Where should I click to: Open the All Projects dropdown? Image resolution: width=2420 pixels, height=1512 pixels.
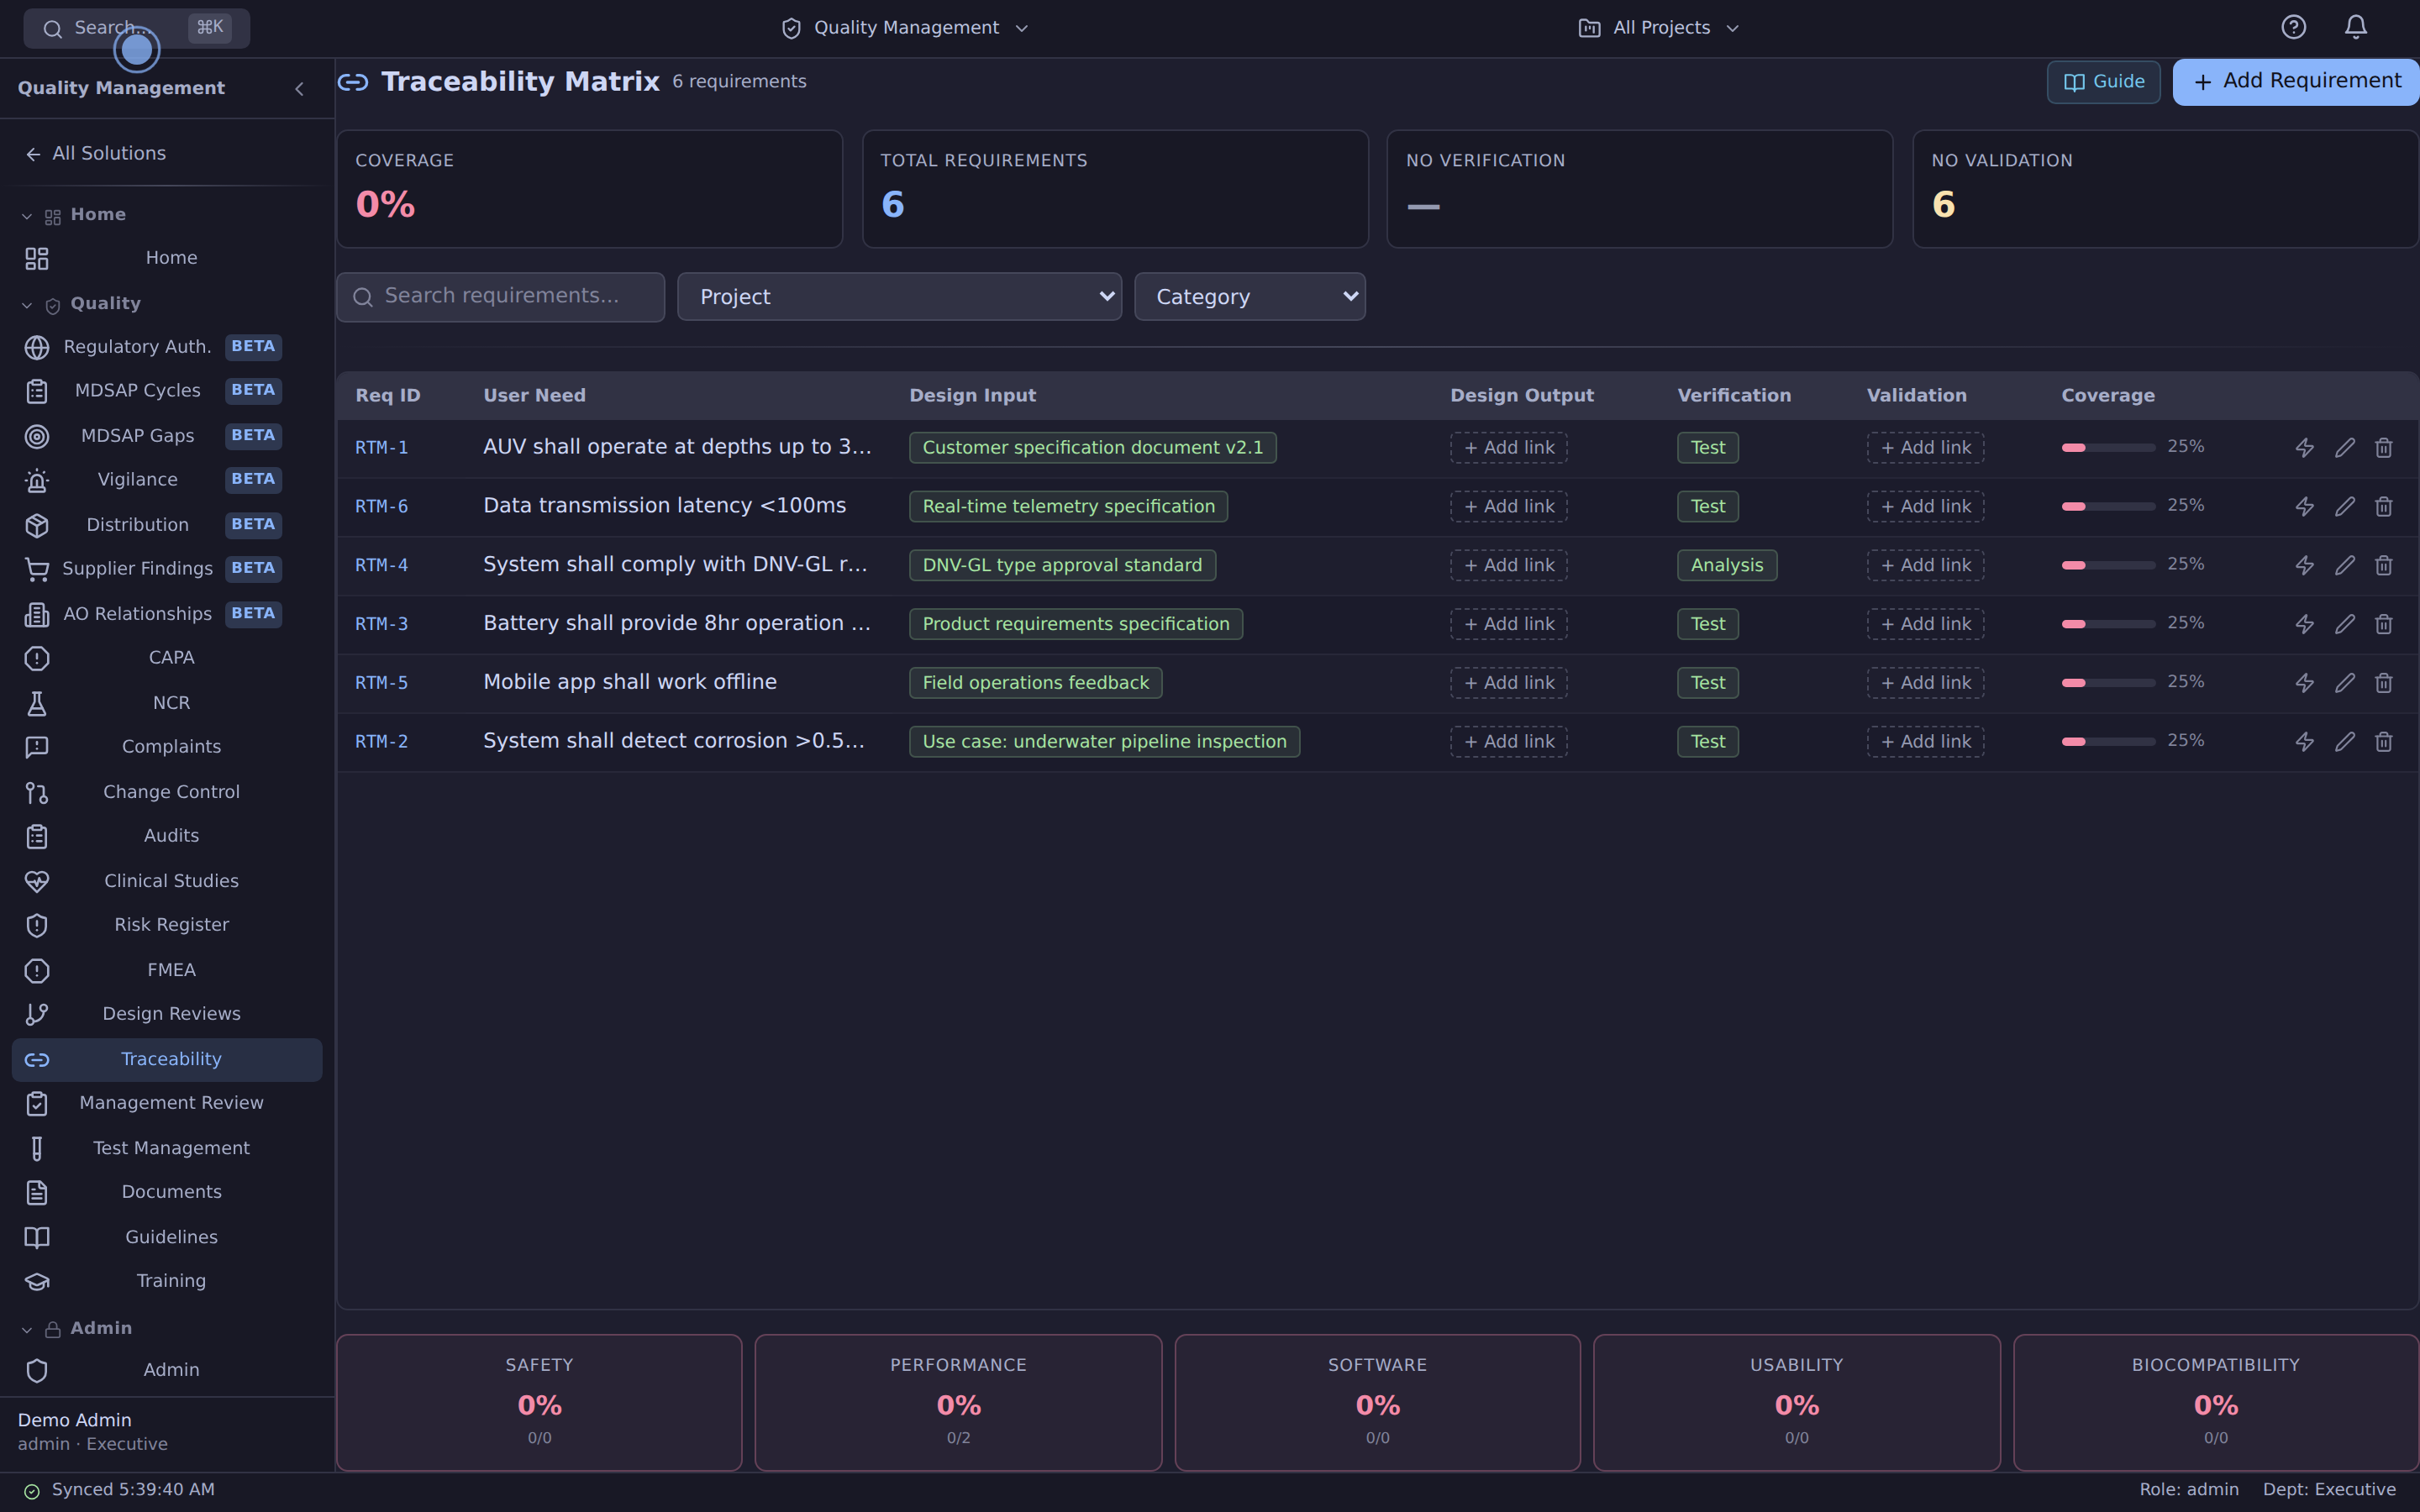pos(1659,28)
